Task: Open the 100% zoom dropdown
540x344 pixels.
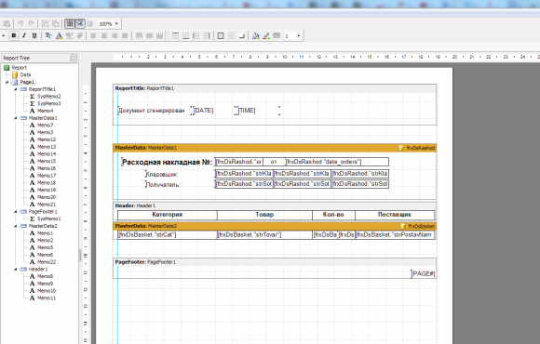Action: point(116,24)
